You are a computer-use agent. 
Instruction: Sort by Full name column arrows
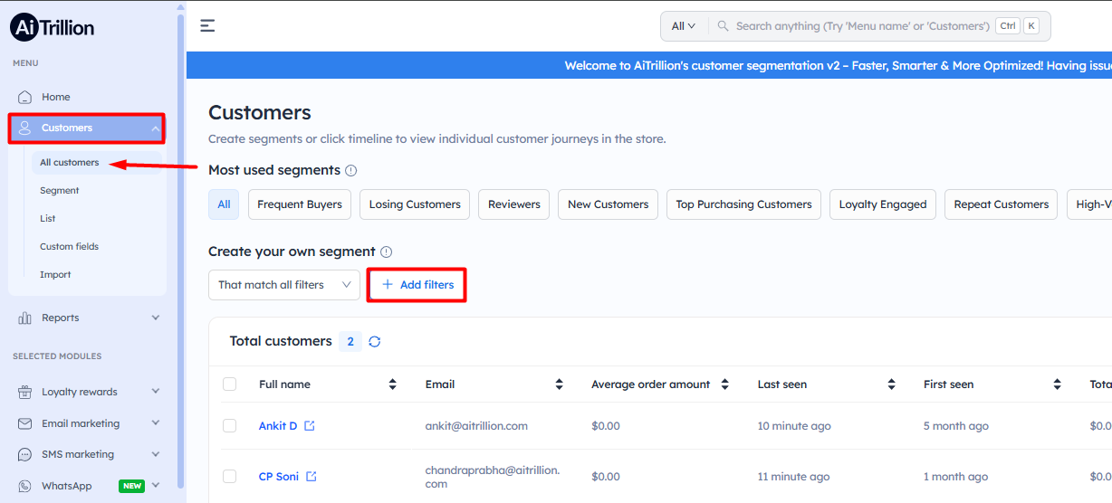(392, 384)
